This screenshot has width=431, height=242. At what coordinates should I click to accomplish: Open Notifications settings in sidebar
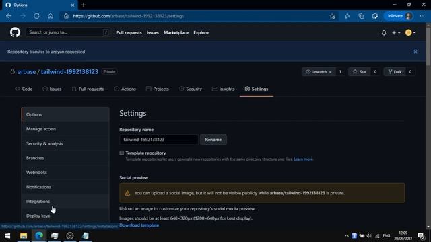(x=65, y=187)
